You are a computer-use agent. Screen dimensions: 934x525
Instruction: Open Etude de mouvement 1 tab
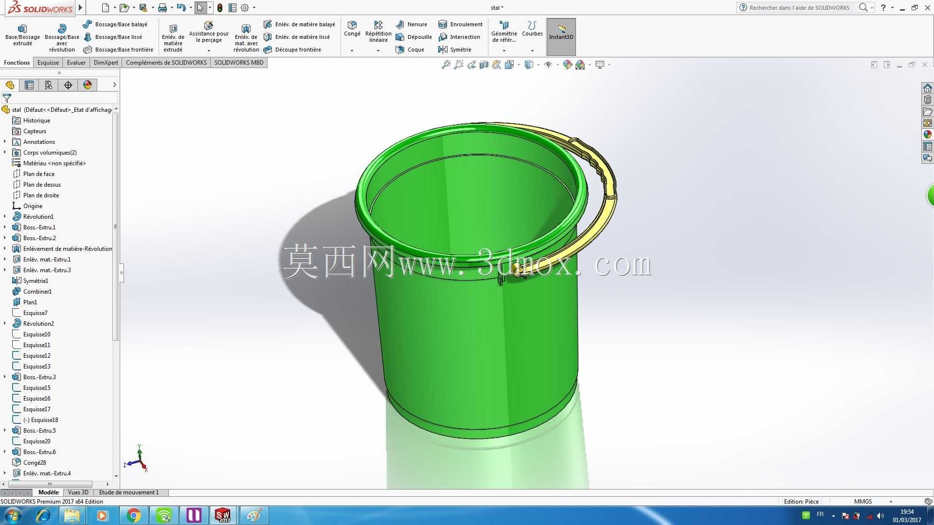click(x=129, y=492)
